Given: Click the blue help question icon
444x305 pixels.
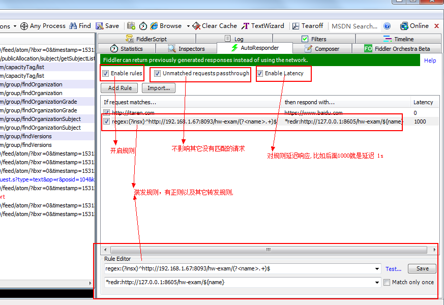Looking at the screenshot, I should [387, 26].
